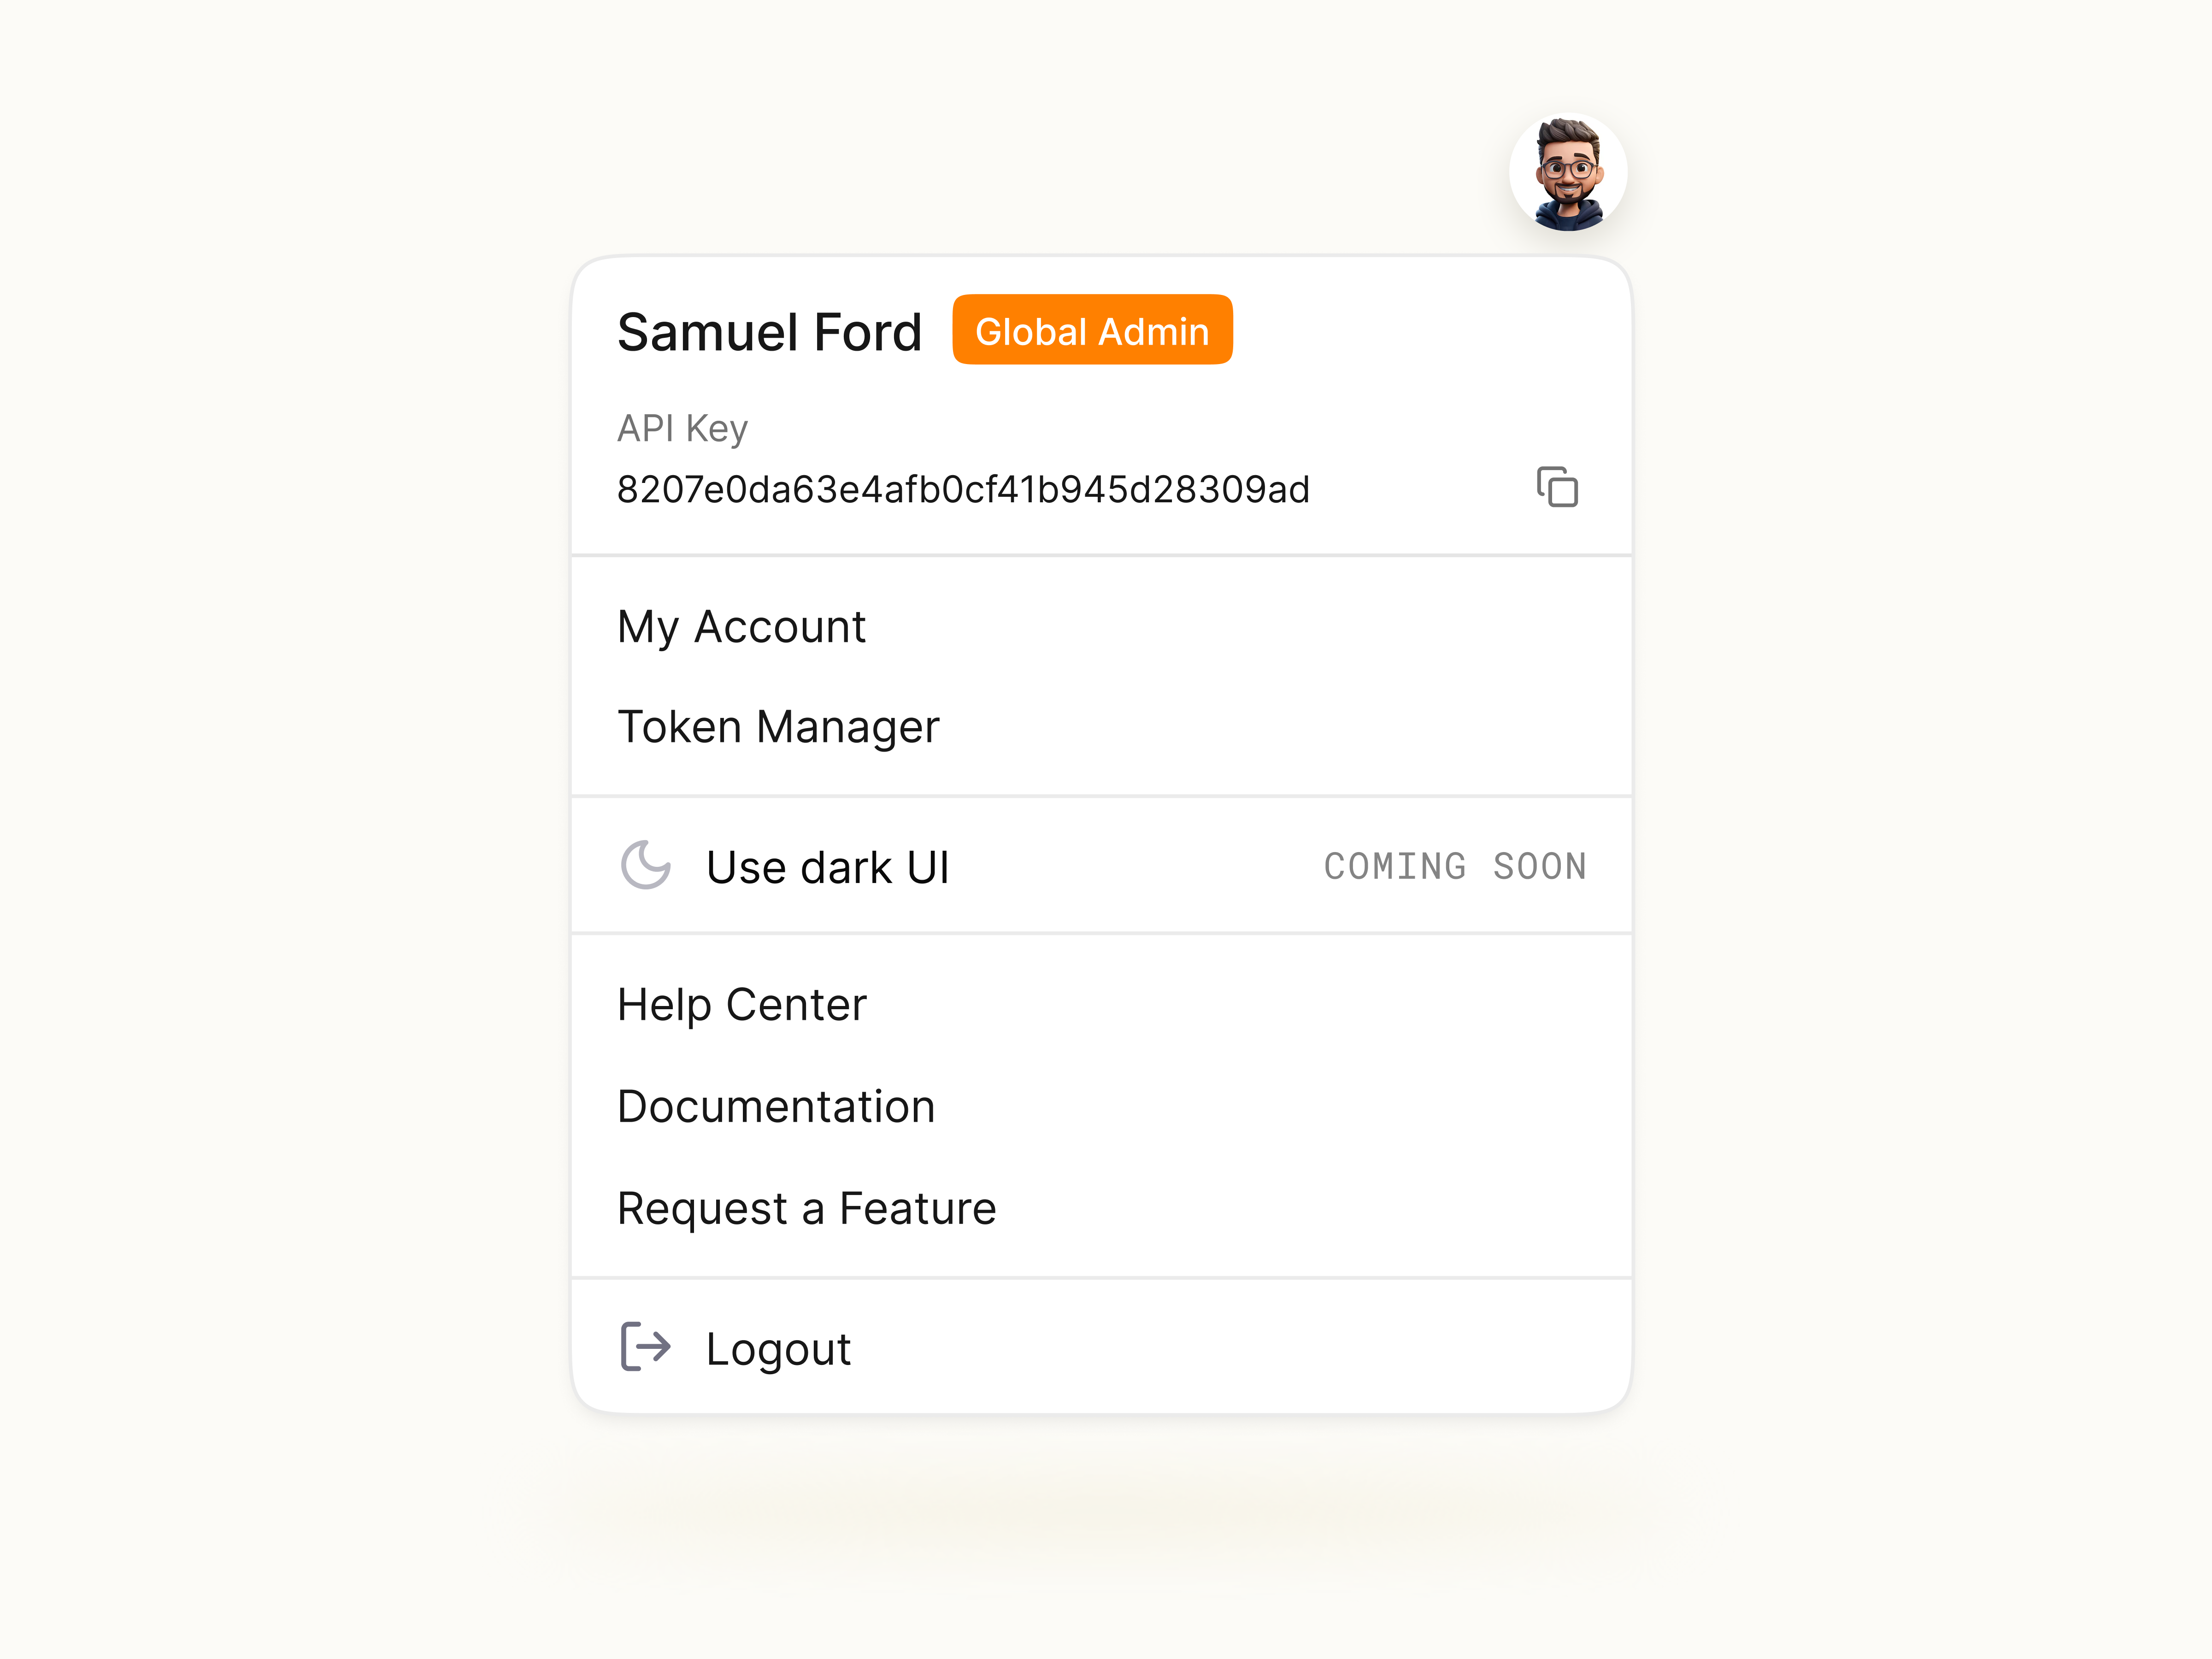Click the API Key label
2212x1659 pixels.
pos(682,428)
